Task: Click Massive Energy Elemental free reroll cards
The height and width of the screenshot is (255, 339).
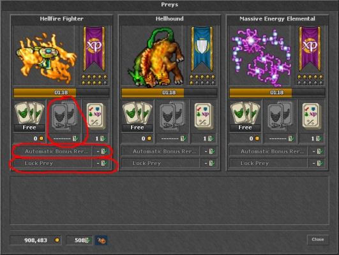Action: pyautogui.click(x=245, y=117)
